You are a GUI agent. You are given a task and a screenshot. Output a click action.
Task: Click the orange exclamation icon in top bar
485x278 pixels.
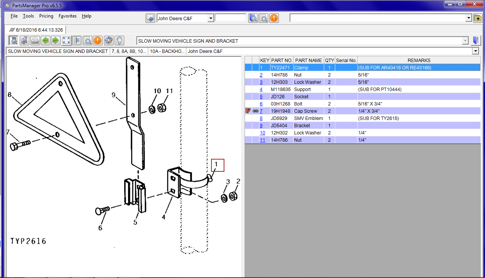274,18
